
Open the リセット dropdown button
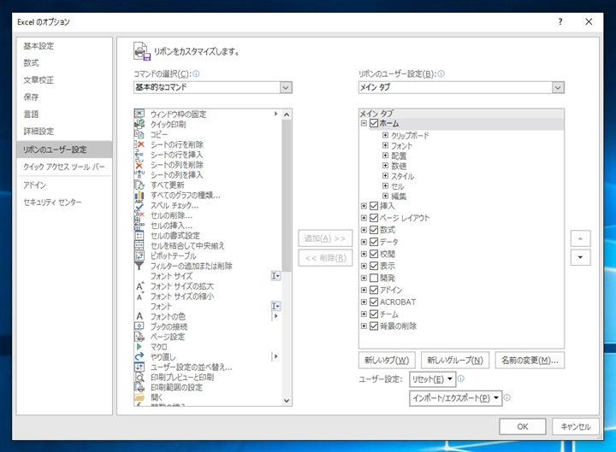click(433, 379)
